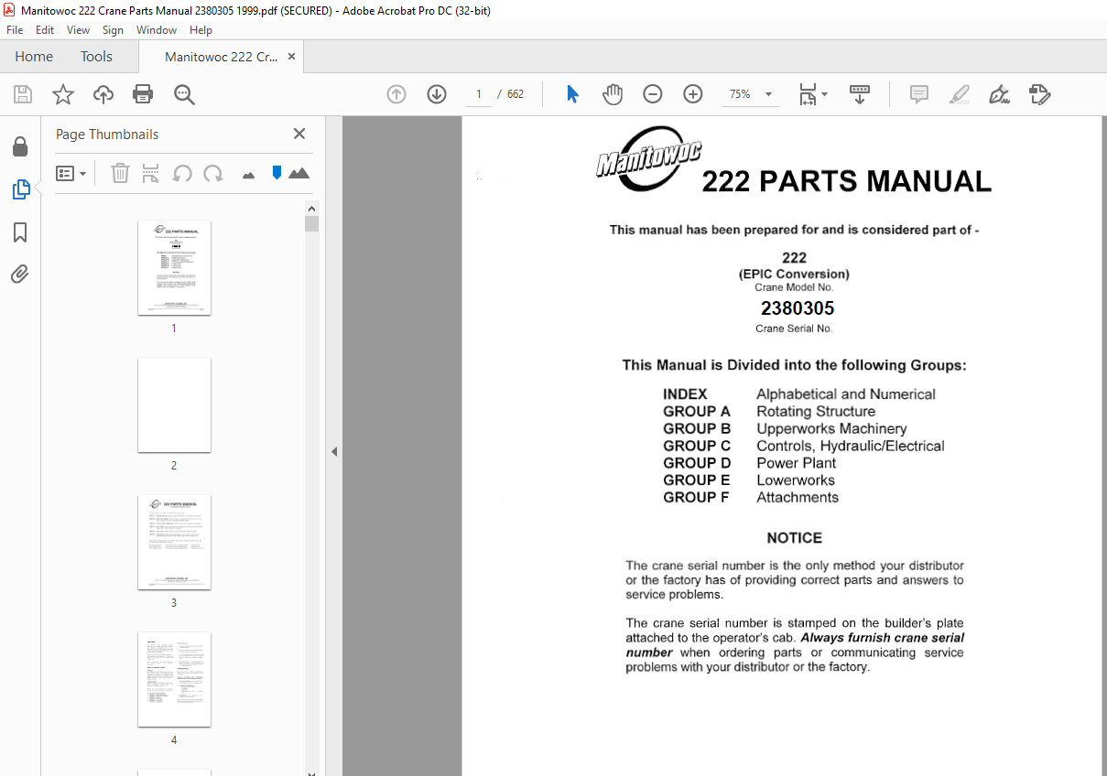Image resolution: width=1107 pixels, height=776 pixels.
Task: Choose the Selection arrow tool
Action: click(x=573, y=94)
